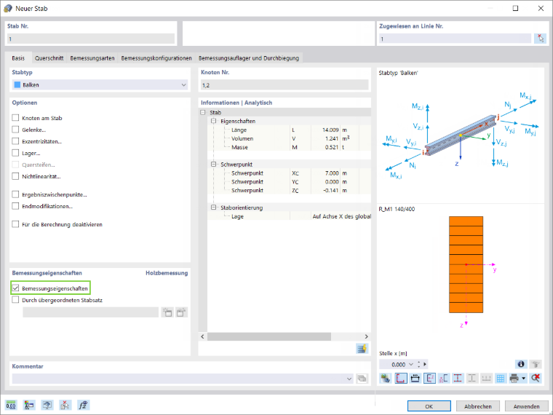Click the color and name display settings icon

[29, 405]
